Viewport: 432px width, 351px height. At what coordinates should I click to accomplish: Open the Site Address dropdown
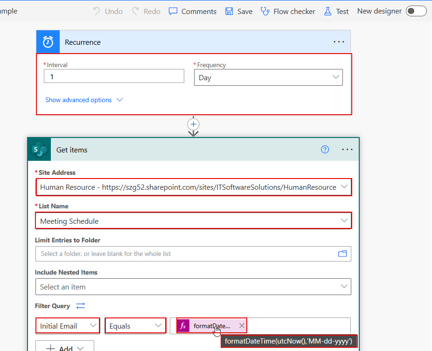click(344, 187)
